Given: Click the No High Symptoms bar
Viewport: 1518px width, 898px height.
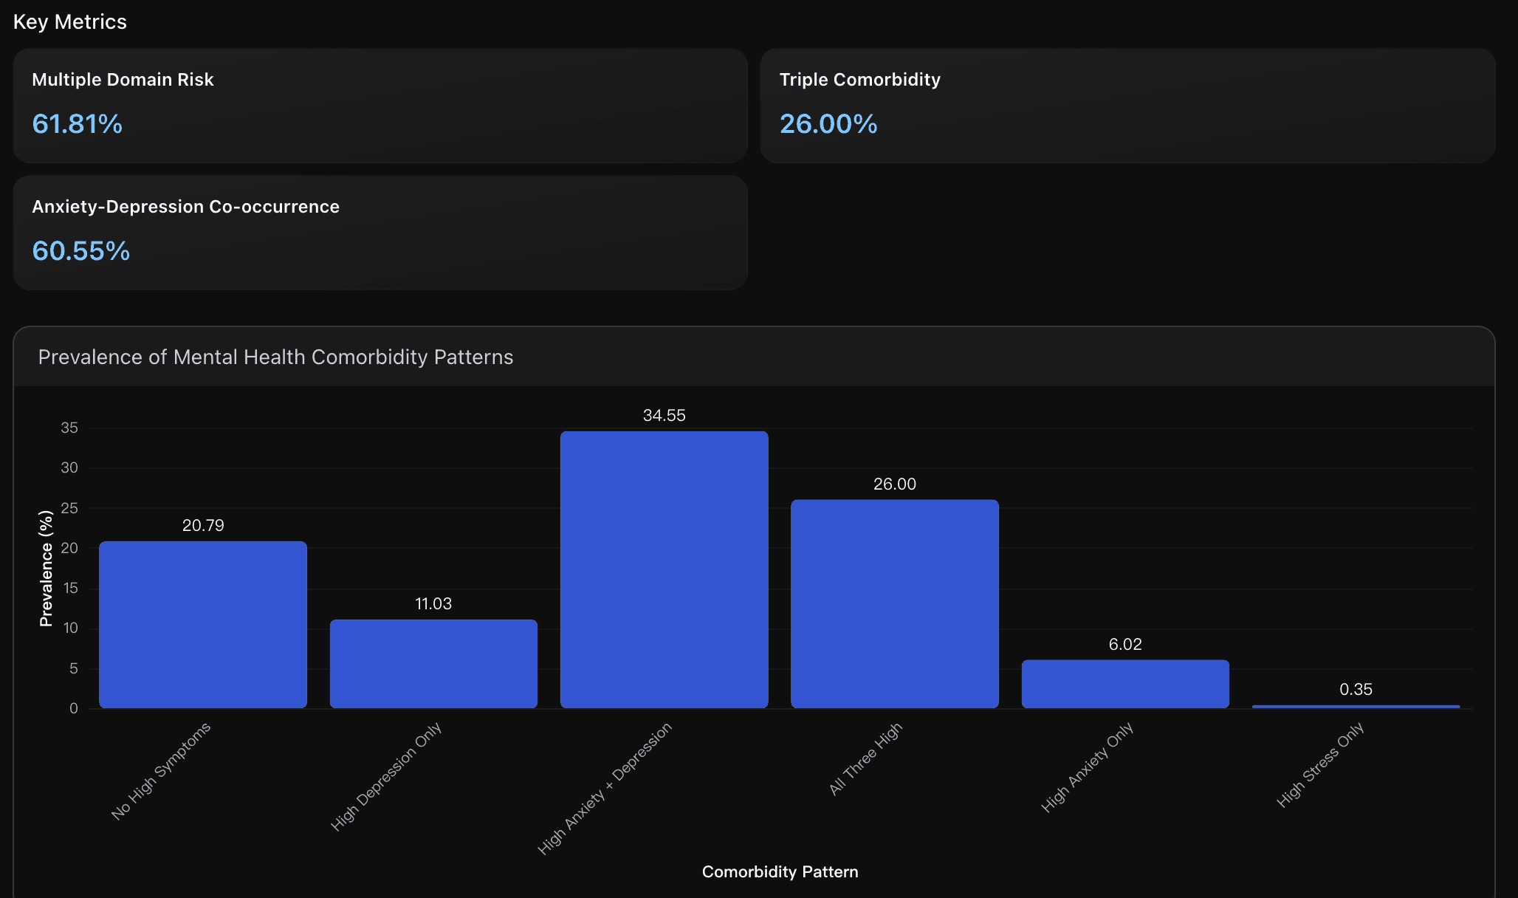Looking at the screenshot, I should pyautogui.click(x=203, y=625).
